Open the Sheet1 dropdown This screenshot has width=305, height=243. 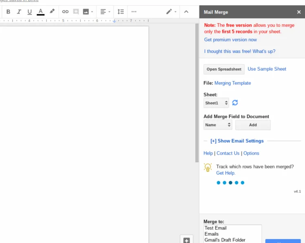coord(216,103)
